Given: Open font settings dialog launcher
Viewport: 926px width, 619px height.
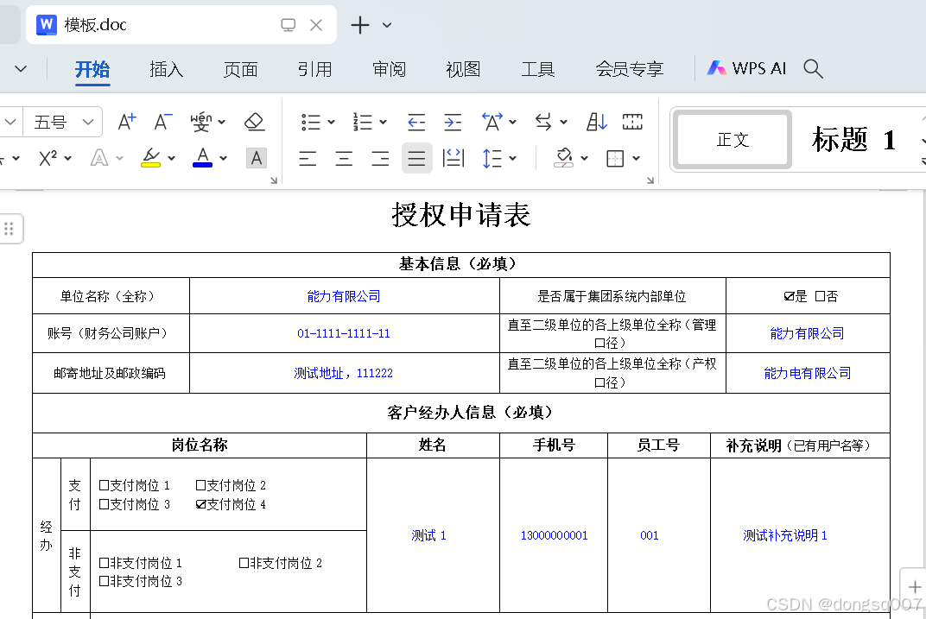Looking at the screenshot, I should [274, 180].
